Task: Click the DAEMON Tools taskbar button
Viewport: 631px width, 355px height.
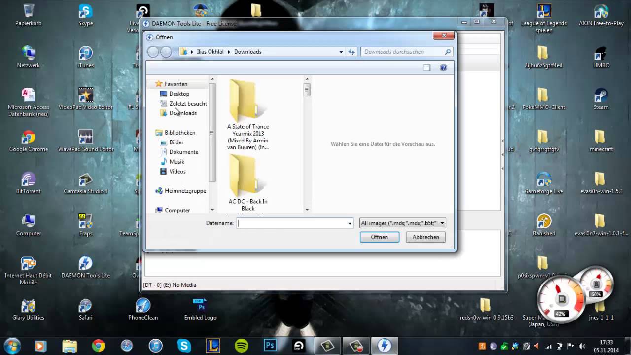Action: [x=385, y=346]
